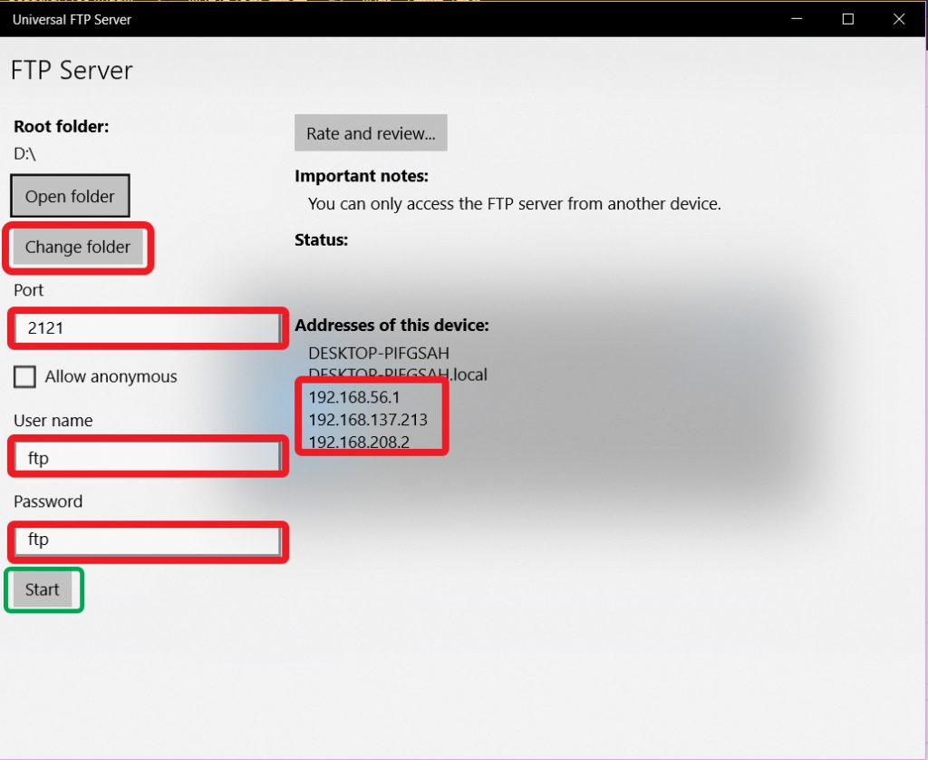This screenshot has height=760, width=928.
Task: Maximize the Universal FTP Server window
Action: [848, 19]
